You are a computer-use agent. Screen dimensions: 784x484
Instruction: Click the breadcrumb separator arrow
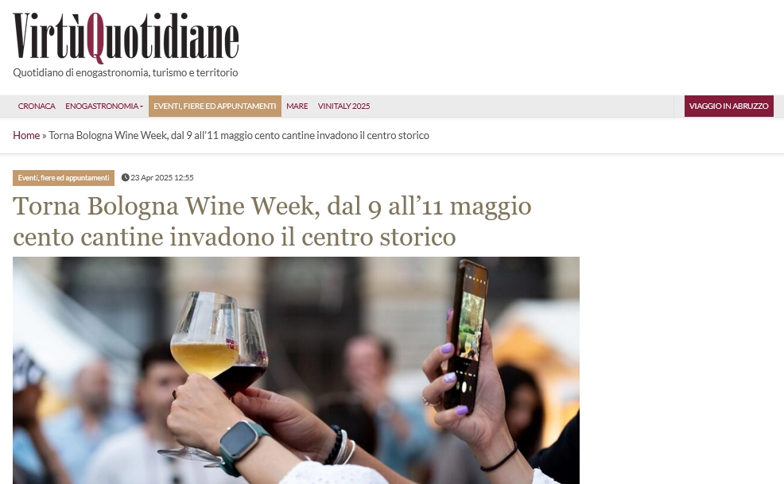[44, 136]
